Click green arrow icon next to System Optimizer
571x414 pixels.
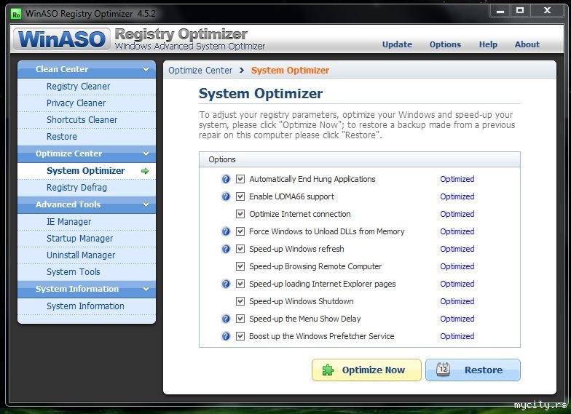click(145, 171)
